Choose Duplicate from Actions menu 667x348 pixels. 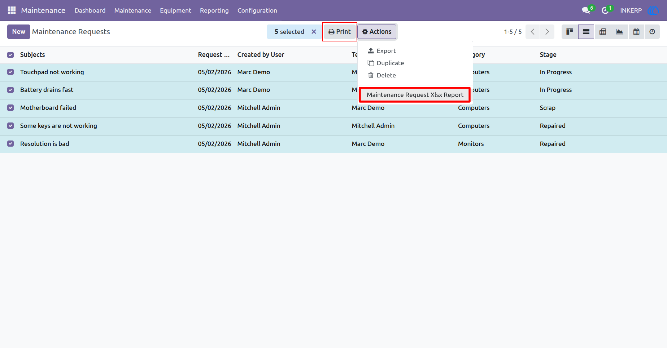415,63
